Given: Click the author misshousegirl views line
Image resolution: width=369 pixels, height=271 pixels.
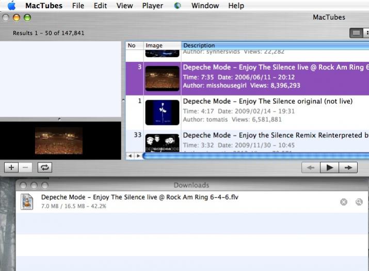Looking at the screenshot, I should click(x=242, y=86).
